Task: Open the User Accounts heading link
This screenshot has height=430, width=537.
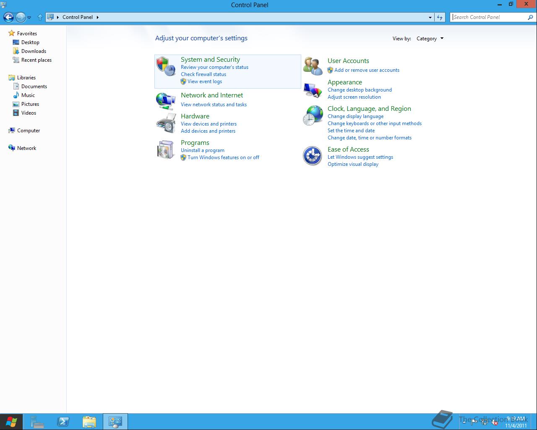Action: [348, 61]
